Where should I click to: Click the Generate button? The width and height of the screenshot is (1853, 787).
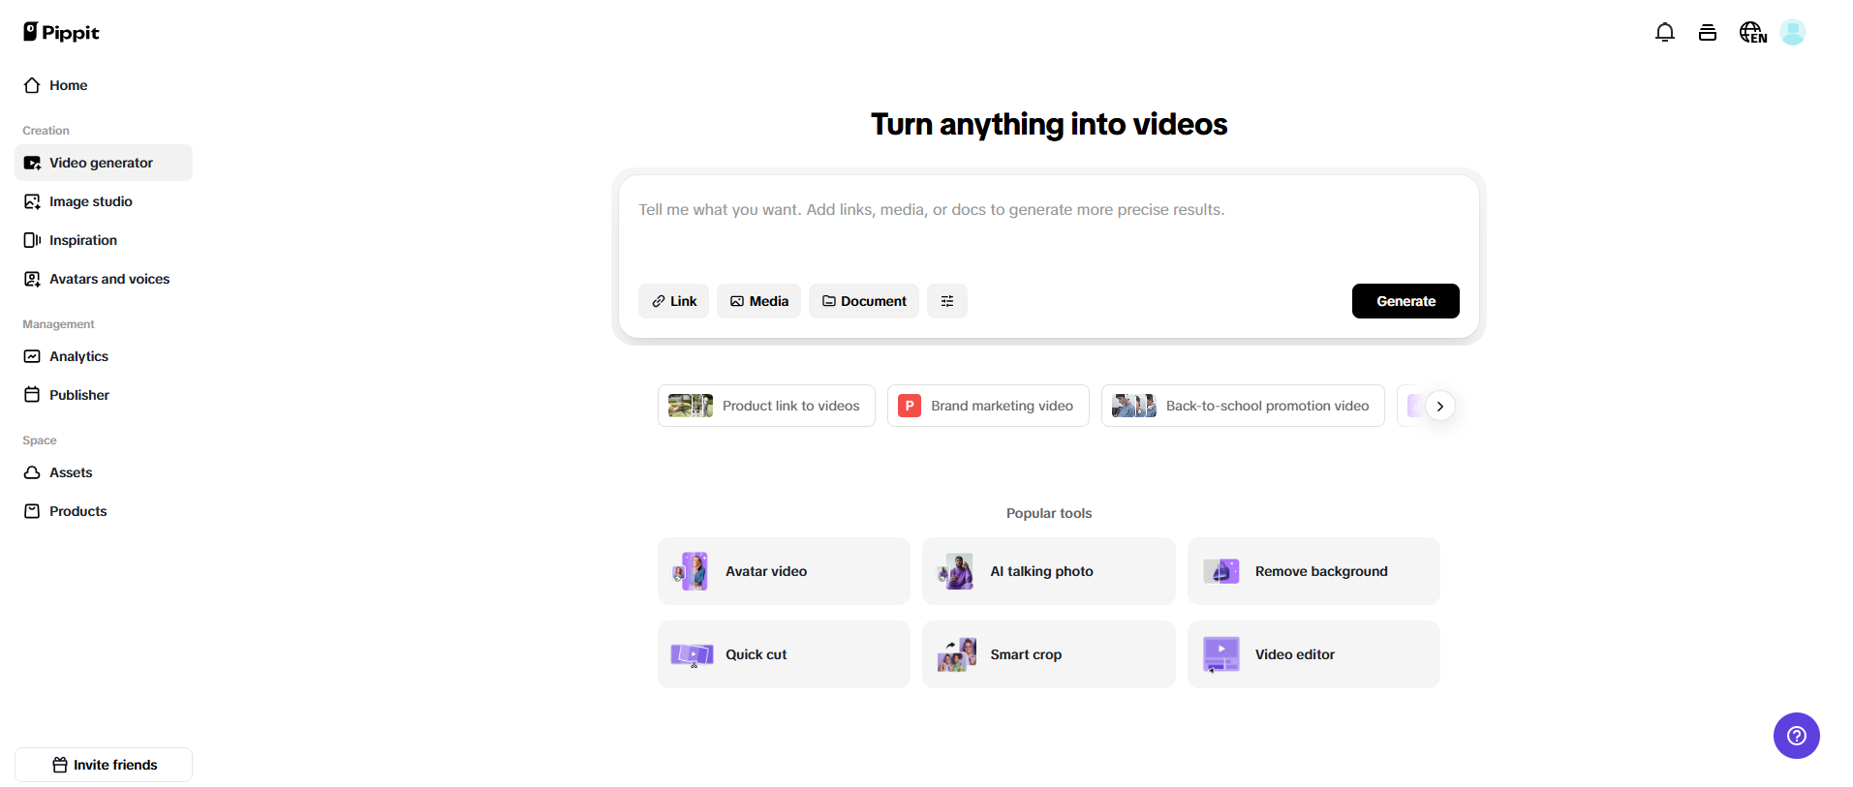tap(1405, 301)
